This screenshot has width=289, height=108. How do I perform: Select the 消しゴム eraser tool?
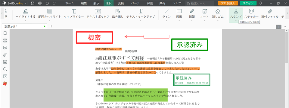(218, 14)
